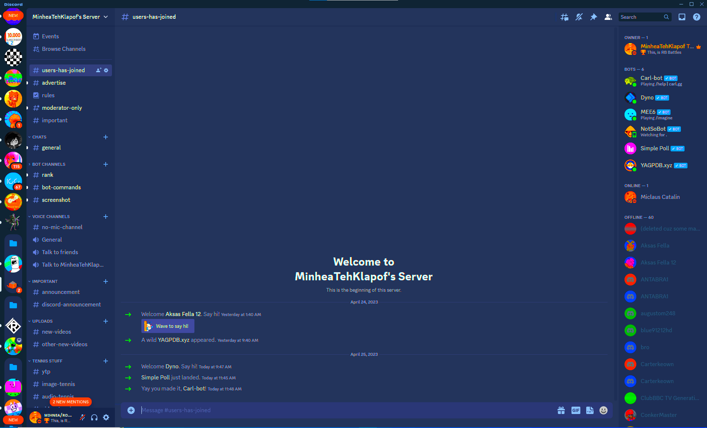Click Aksas Fella 12 name in welcome message
Image resolution: width=707 pixels, height=428 pixels.
(183, 314)
